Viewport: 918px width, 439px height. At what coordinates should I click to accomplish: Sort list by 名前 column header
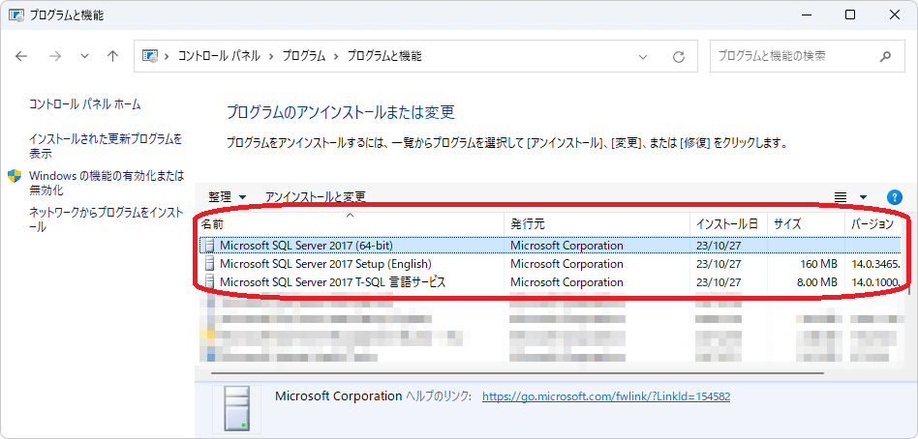(349, 223)
